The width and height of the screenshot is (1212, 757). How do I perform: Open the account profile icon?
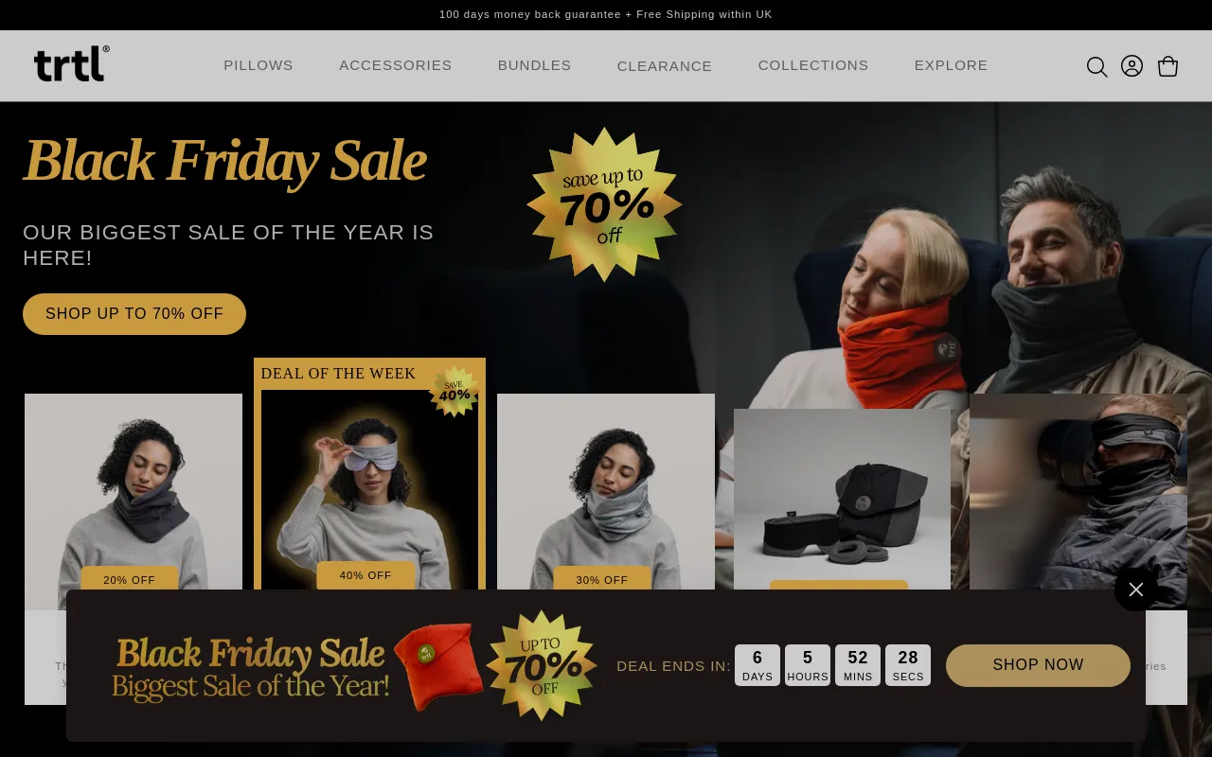pos(1132,66)
